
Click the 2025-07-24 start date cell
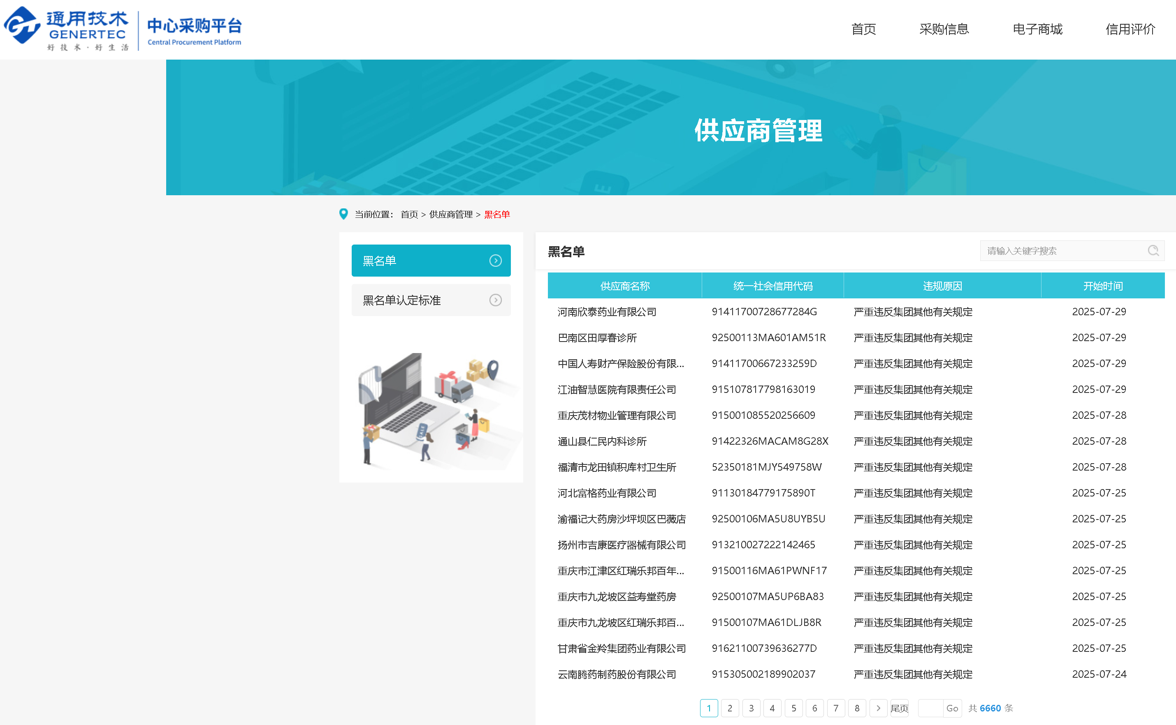tap(1099, 674)
